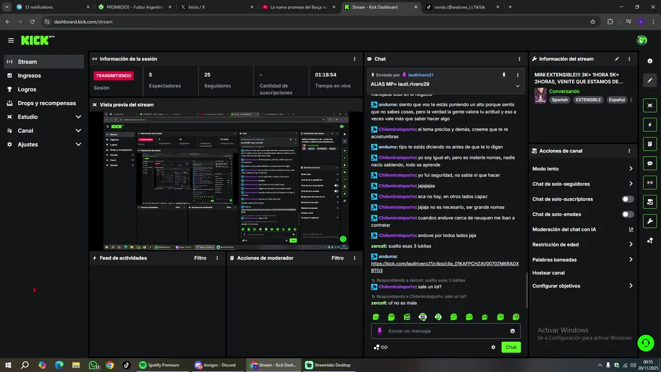Toggle the lightning bolt widget in right rail
This screenshot has width=661, height=372.
tap(650, 125)
